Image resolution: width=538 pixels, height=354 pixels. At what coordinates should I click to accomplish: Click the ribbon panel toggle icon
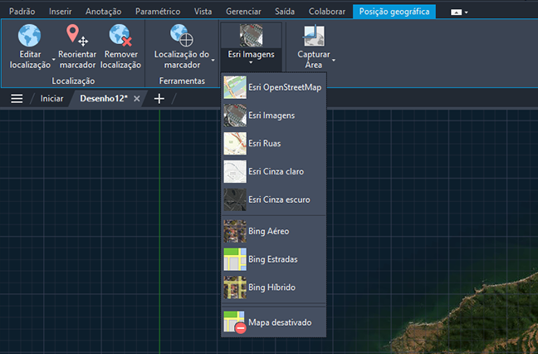click(456, 12)
